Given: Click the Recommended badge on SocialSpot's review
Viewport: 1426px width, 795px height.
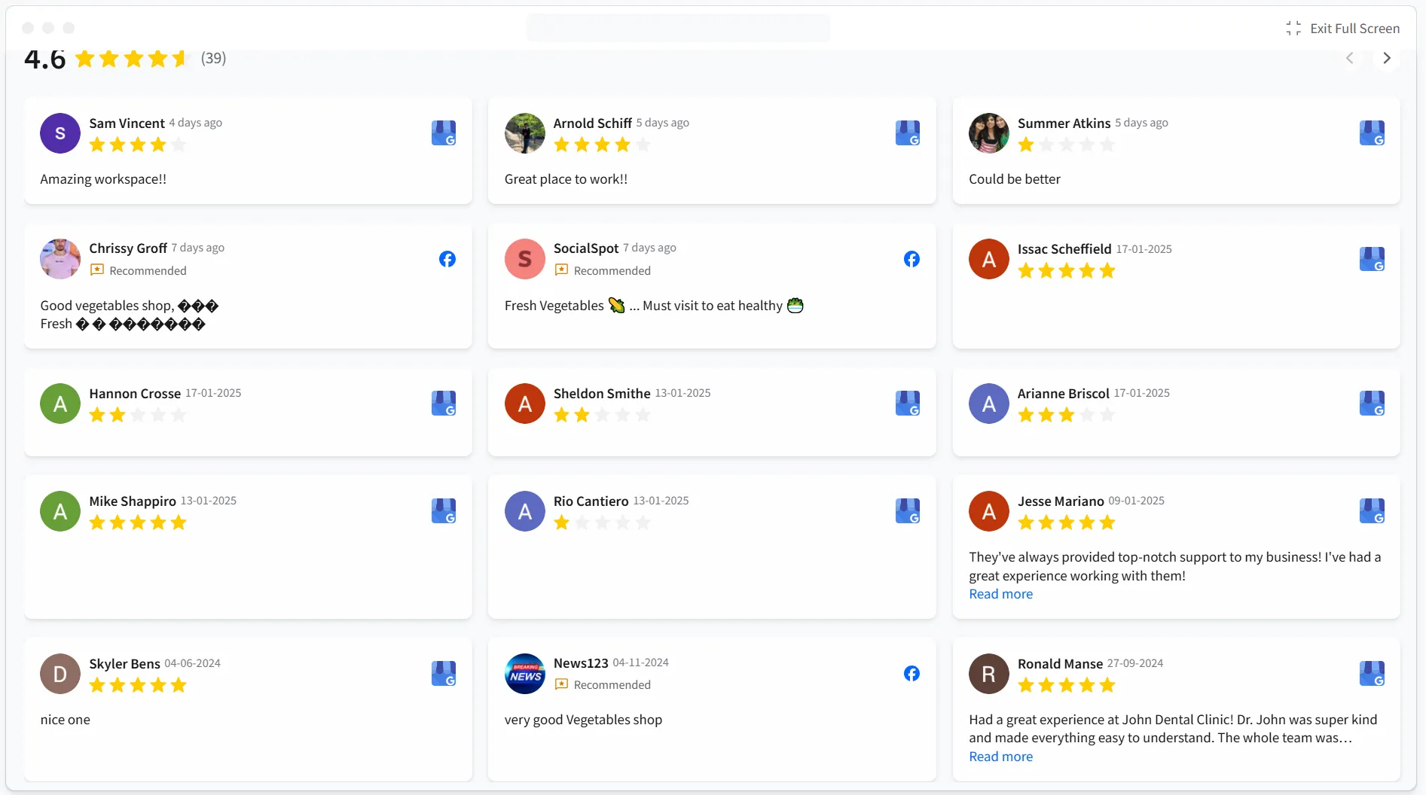Looking at the screenshot, I should [x=603, y=270].
